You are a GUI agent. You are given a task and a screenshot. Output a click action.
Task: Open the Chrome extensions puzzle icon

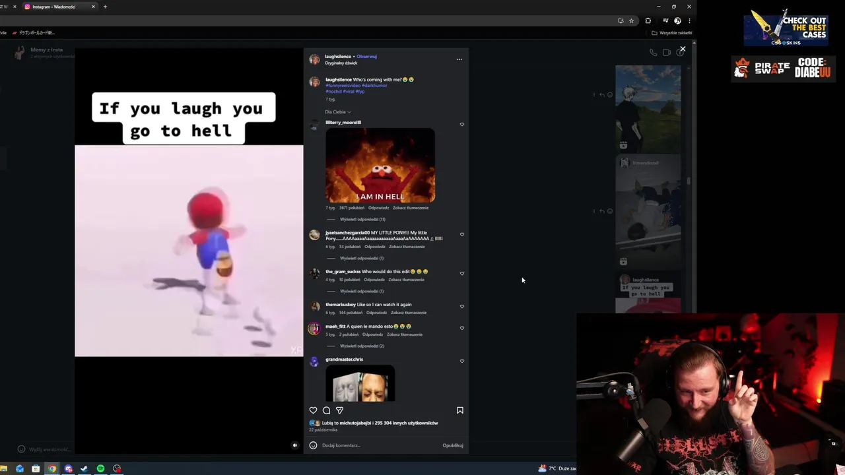648,20
